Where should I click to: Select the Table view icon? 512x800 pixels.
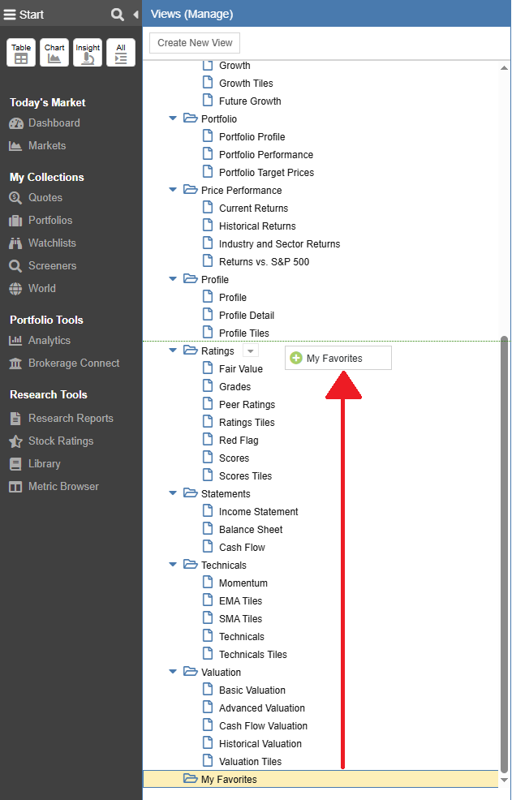[x=21, y=53]
